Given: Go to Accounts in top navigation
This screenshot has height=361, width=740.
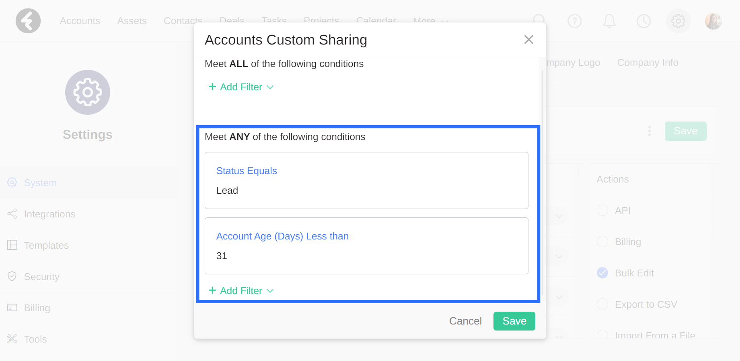Looking at the screenshot, I should coord(80,21).
